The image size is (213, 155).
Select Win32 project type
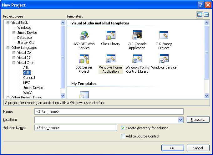[x=28, y=93]
